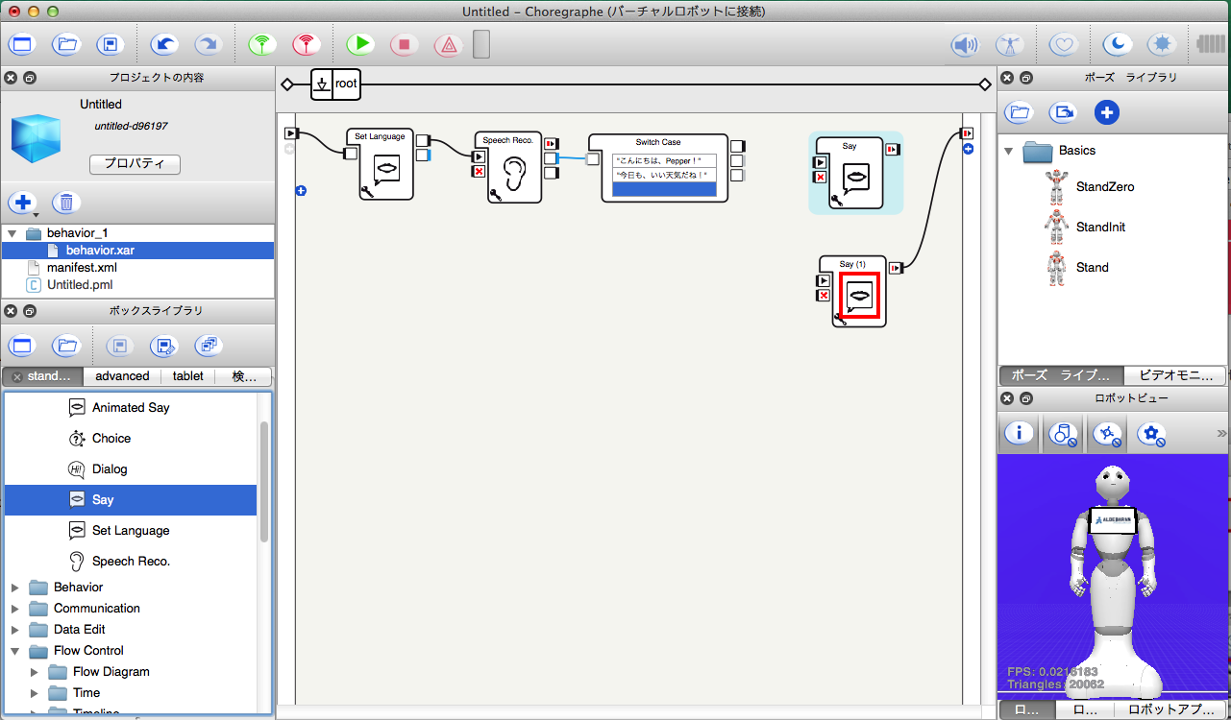This screenshot has width=1231, height=720.
Task: Show robot view info with the i icon
Action: [1020, 433]
